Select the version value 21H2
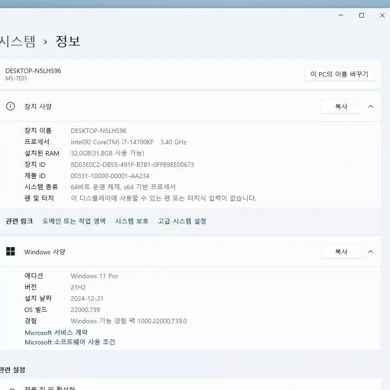The width and height of the screenshot is (390, 390). [x=78, y=287]
